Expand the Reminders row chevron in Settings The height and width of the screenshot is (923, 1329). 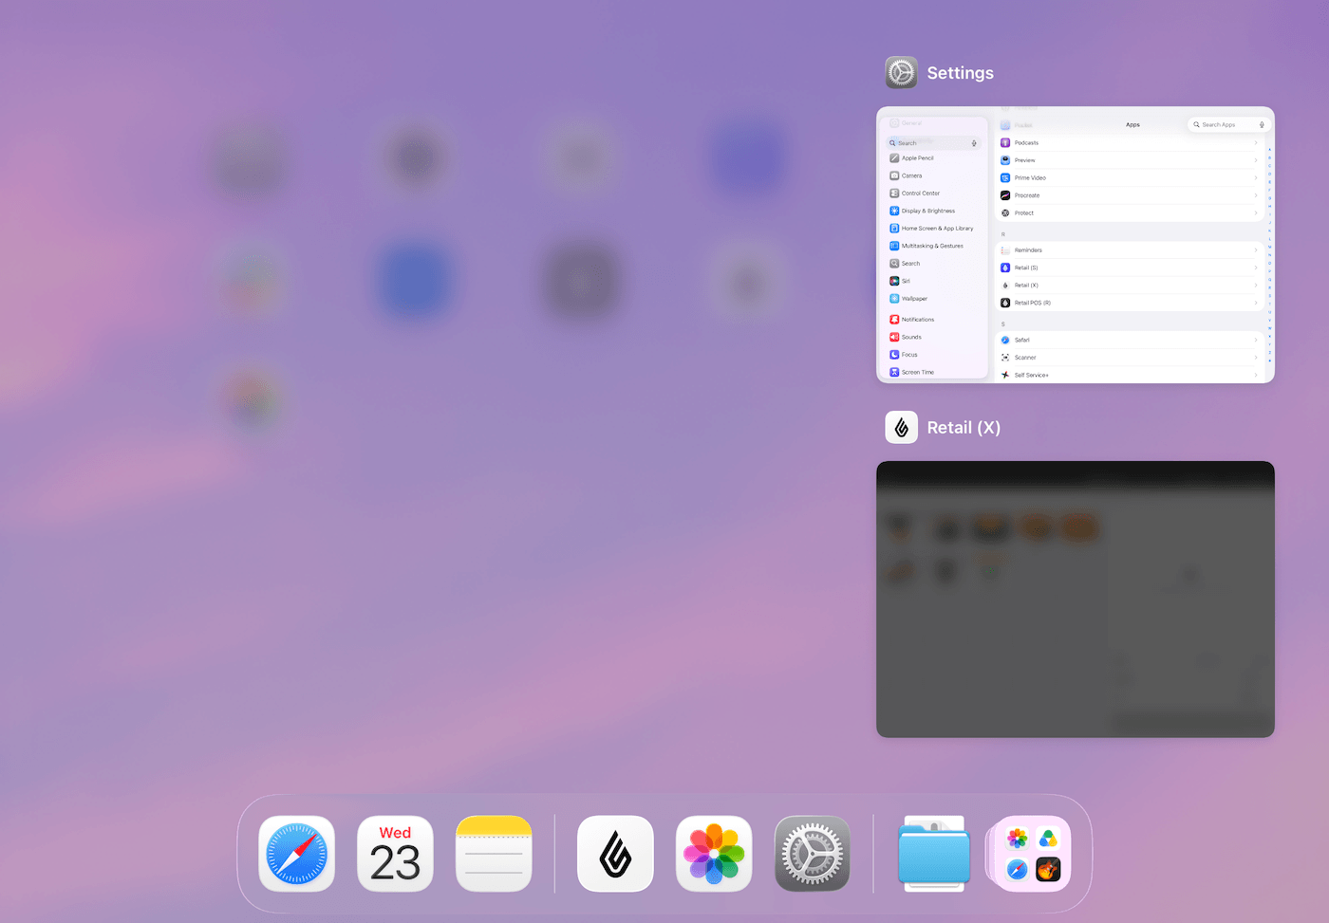pyautogui.click(x=1256, y=250)
